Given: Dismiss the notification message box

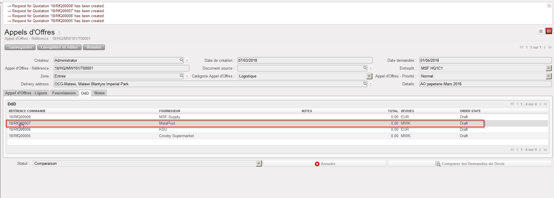Looking at the screenshot, I should pos(549,6).
